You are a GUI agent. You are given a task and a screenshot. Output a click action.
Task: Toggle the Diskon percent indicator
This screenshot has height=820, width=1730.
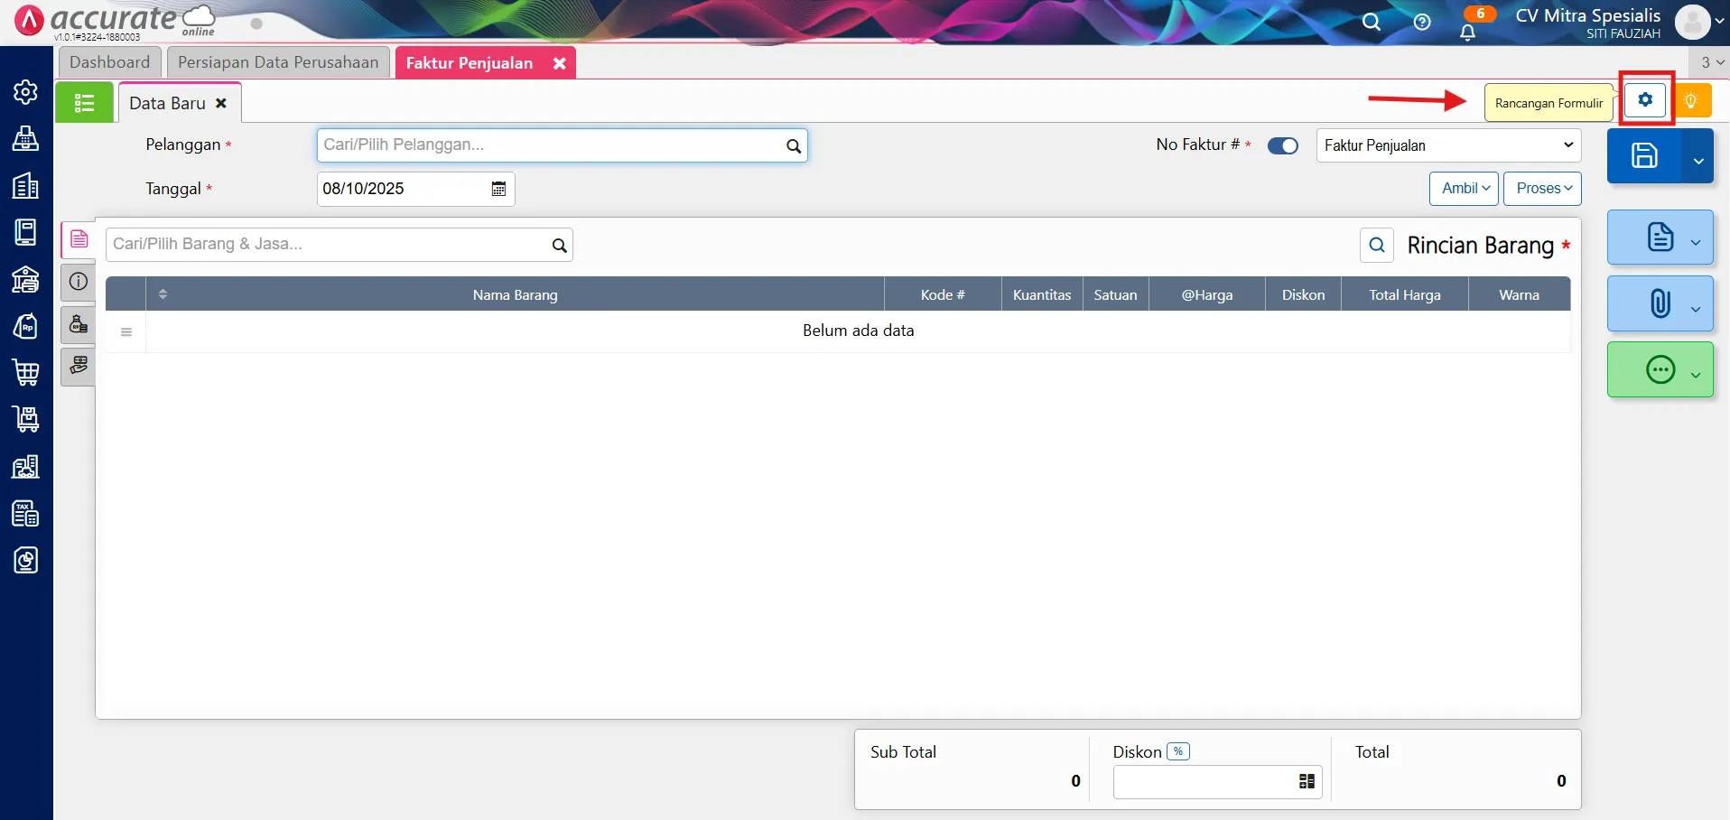pyautogui.click(x=1177, y=751)
